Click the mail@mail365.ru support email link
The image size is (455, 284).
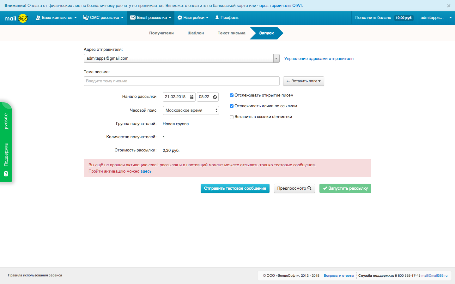point(434,276)
